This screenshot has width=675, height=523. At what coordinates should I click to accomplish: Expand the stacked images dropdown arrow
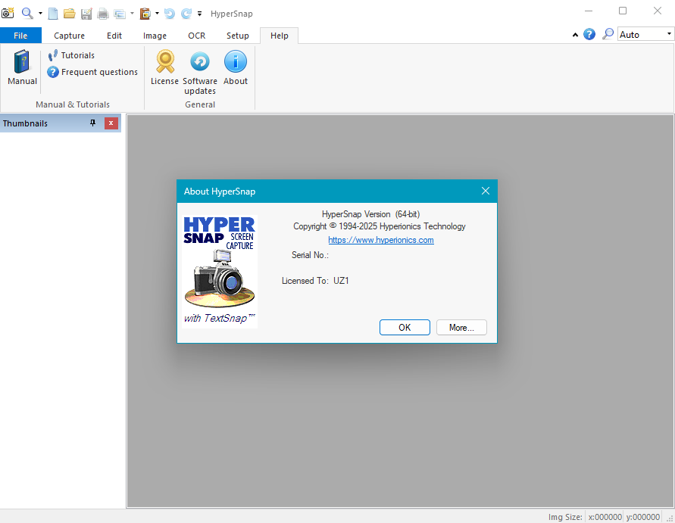click(x=132, y=14)
